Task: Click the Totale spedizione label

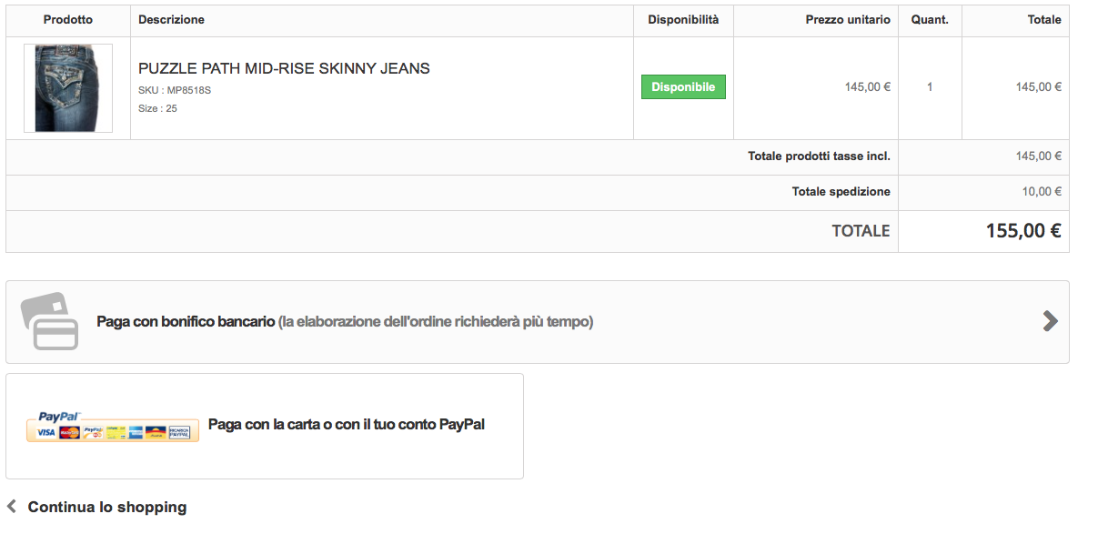Action: tap(841, 192)
